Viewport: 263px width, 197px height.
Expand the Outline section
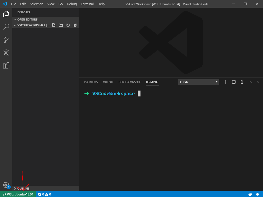45,189
